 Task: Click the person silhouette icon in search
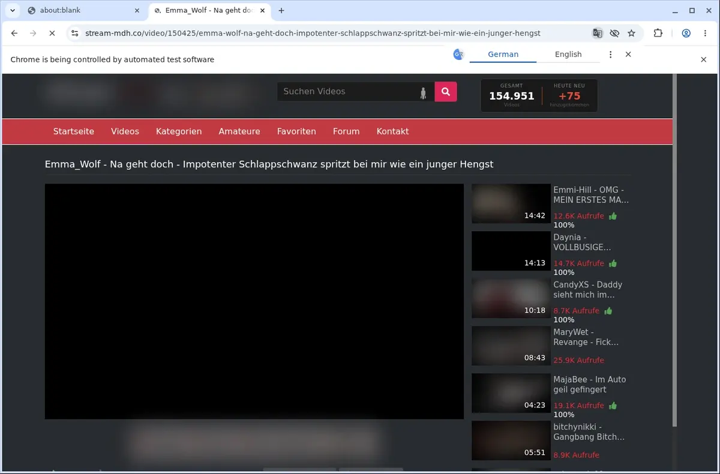click(423, 92)
